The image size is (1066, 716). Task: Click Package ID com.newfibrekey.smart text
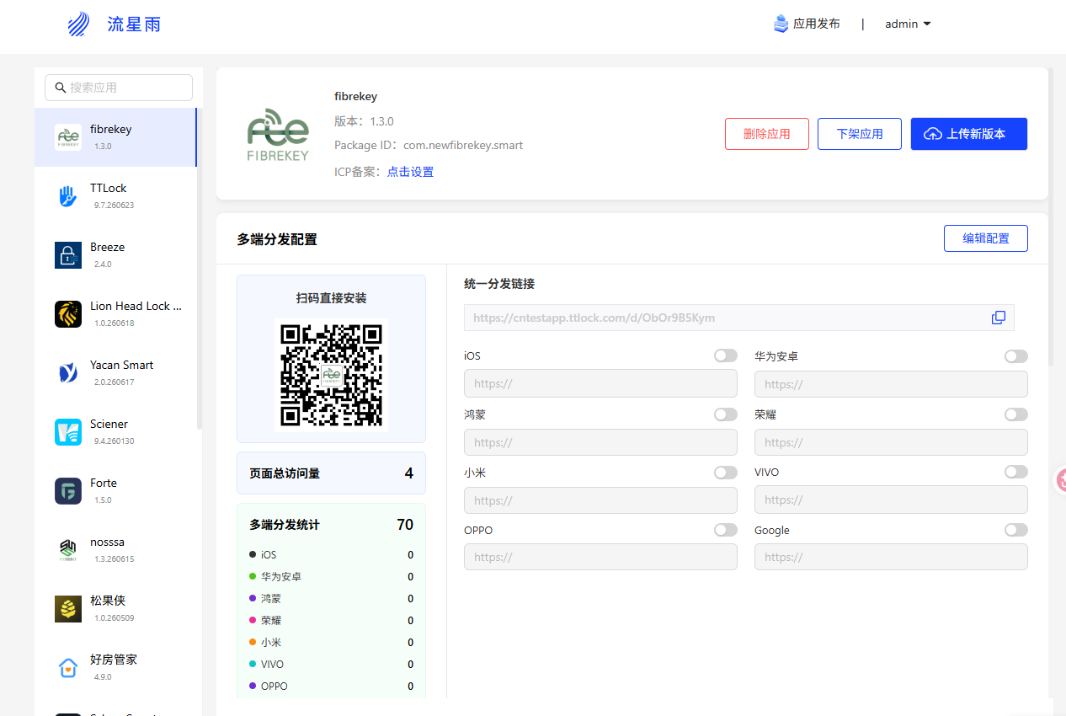(x=429, y=146)
